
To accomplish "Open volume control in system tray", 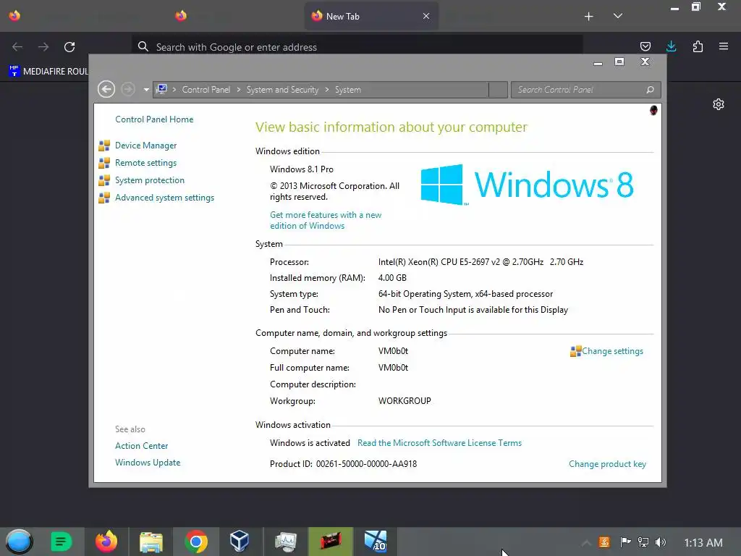I will click(661, 542).
